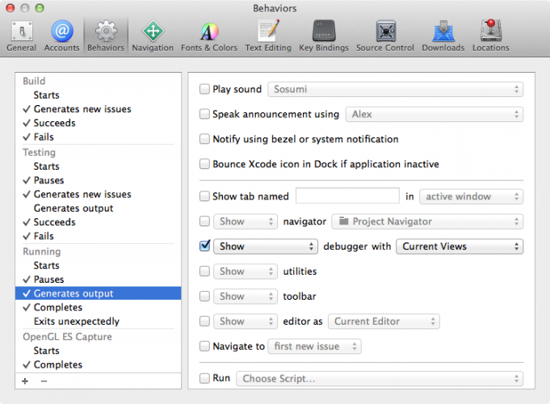The image size is (550, 404).
Task: Enable the Play sound checkbox
Action: [204, 89]
